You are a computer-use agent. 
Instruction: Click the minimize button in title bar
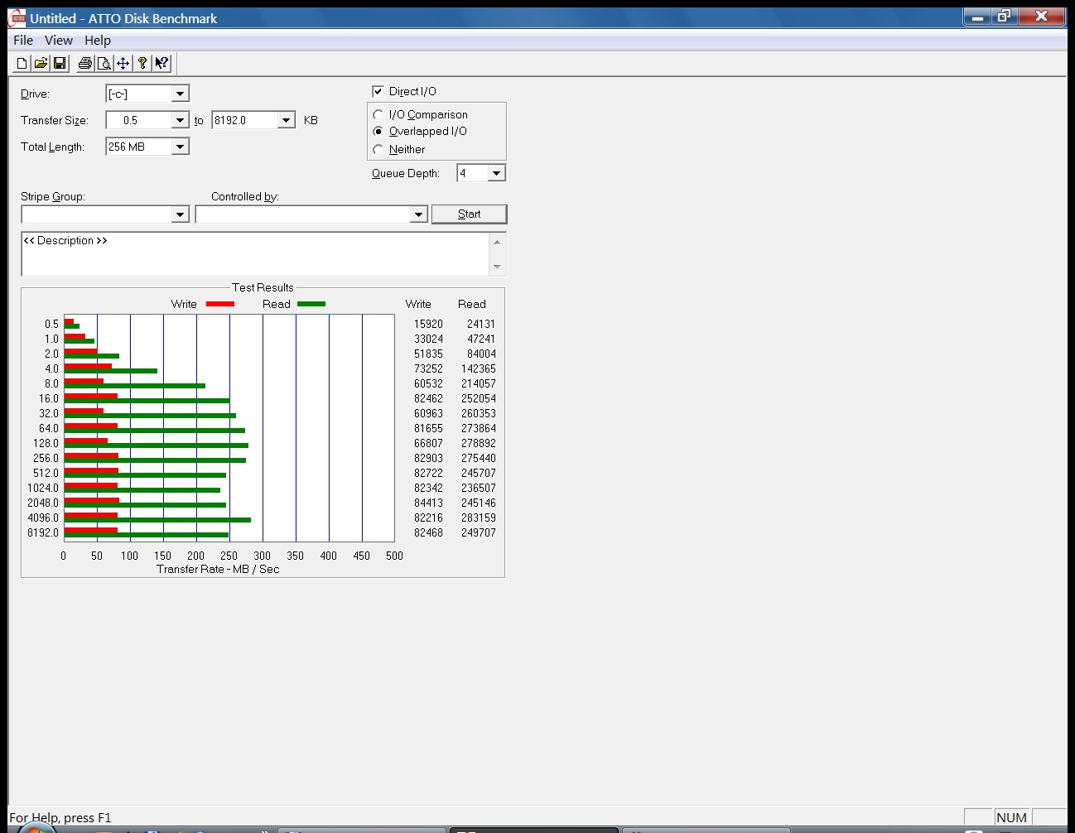(x=978, y=16)
